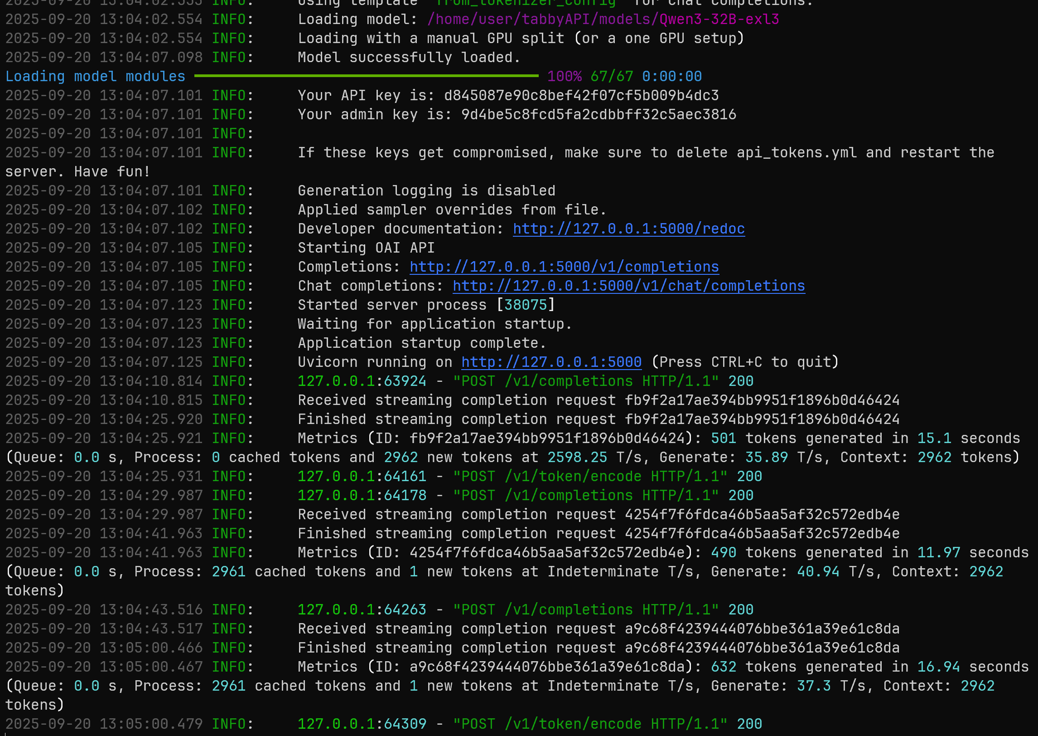Click the green model loading progress bar

(366, 76)
